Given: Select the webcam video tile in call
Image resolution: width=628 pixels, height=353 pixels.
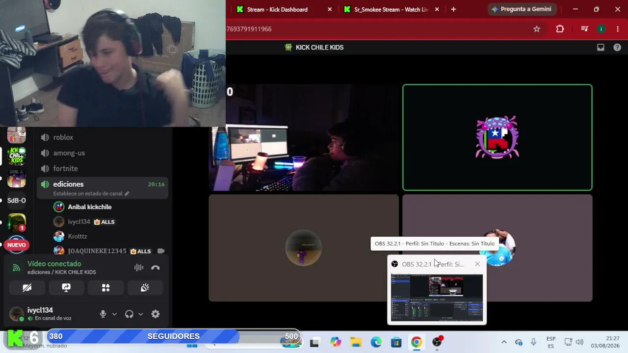Looking at the screenshot, I should pyautogui.click(x=304, y=137).
